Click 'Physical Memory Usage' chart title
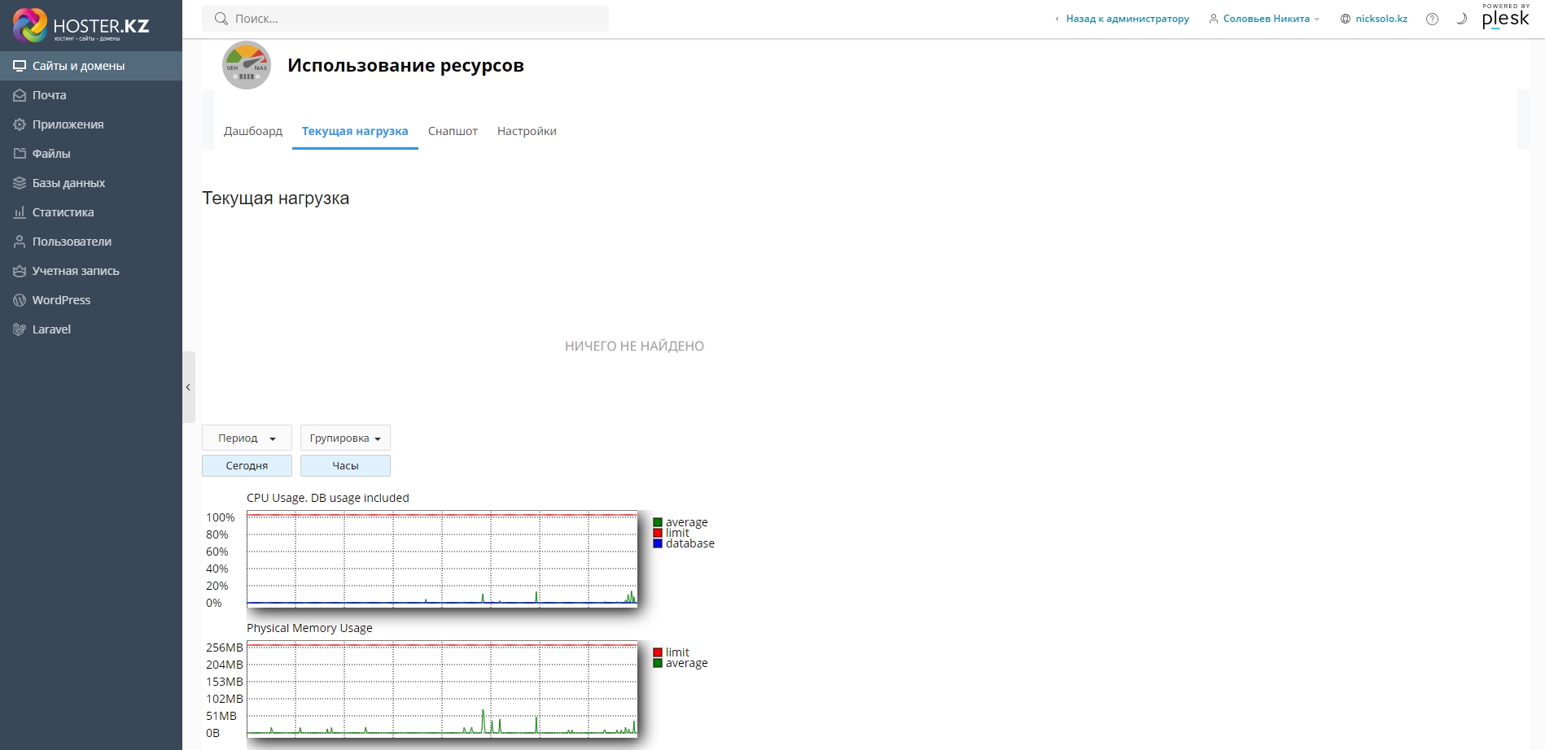 click(x=309, y=628)
